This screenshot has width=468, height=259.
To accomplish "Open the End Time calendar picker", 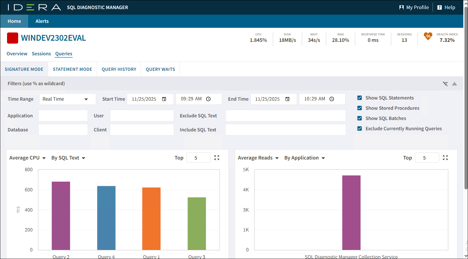I will coord(287,99).
